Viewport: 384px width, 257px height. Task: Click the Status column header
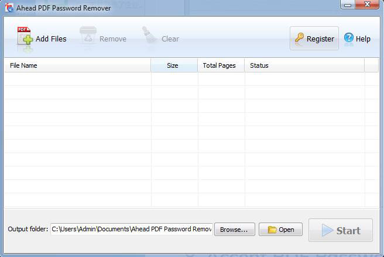click(304, 65)
